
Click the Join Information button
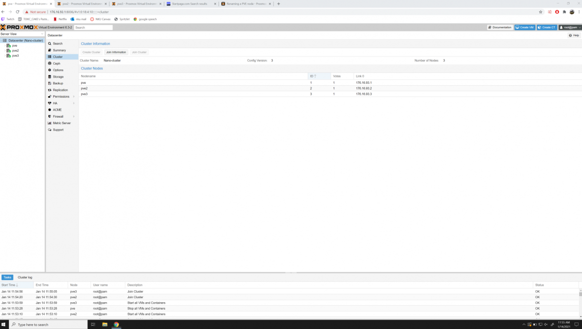click(116, 52)
